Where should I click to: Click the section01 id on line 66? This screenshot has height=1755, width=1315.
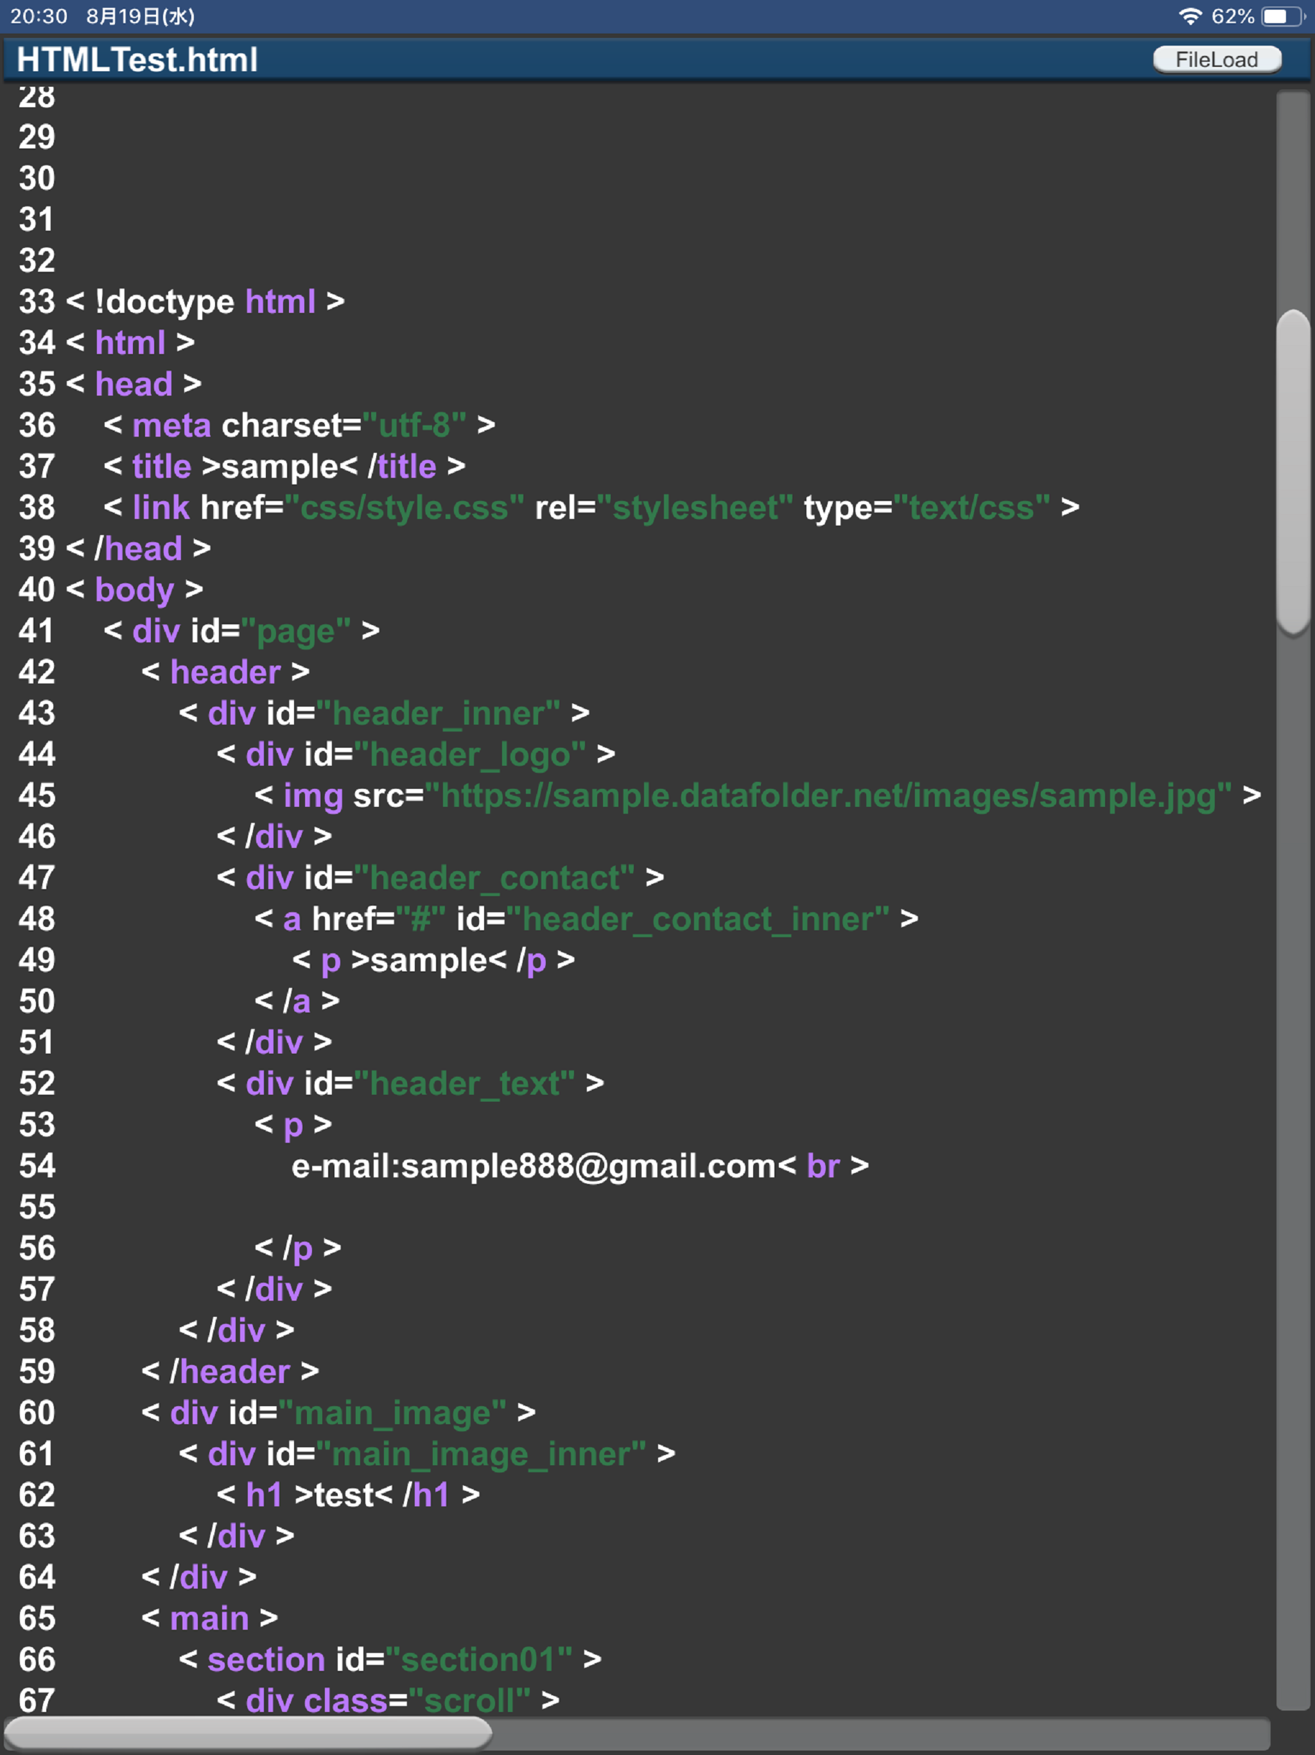pos(481,1659)
